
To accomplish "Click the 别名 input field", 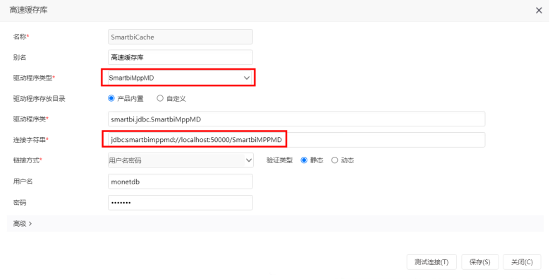I will click(x=181, y=57).
